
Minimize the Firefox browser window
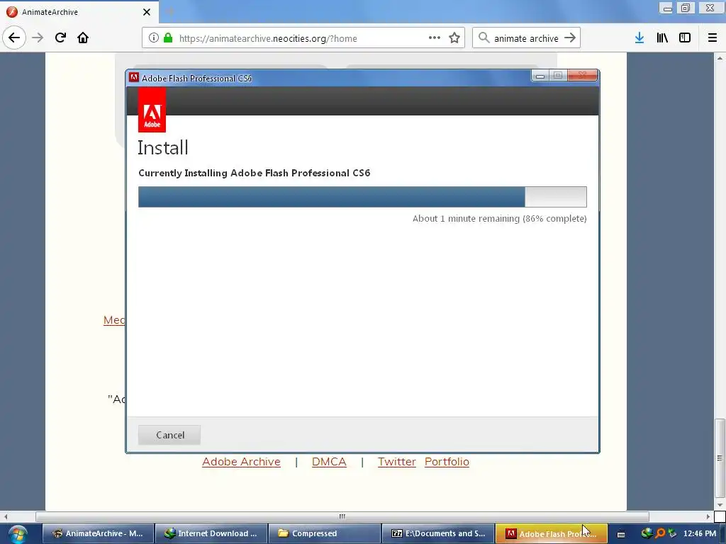click(667, 8)
